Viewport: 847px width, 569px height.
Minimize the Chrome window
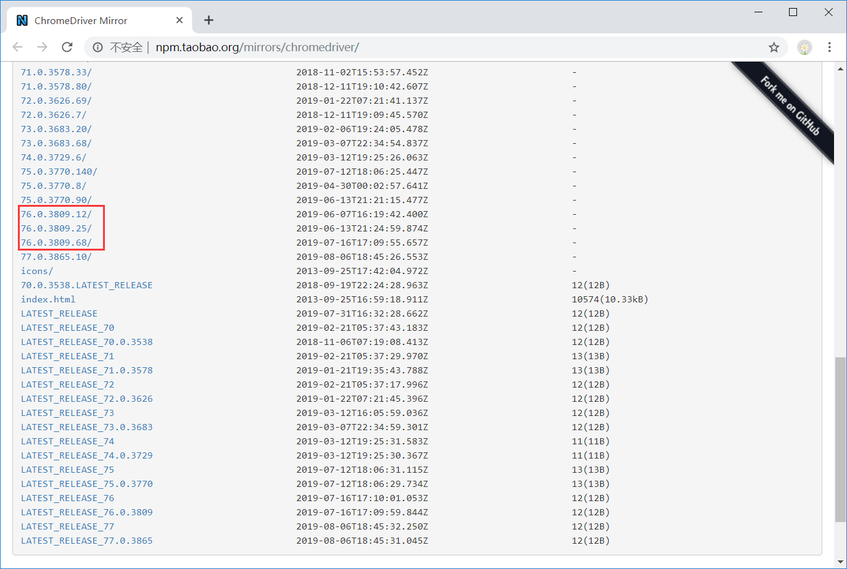point(758,12)
